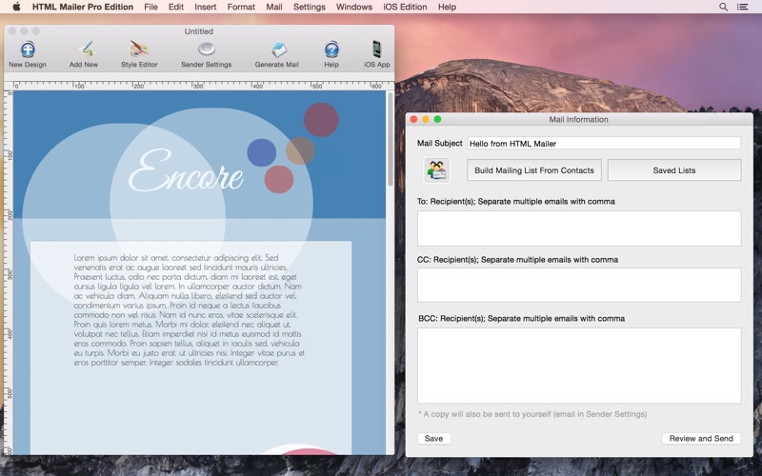This screenshot has width=762, height=476.
Task: Open Notification Center list icon
Action: pos(743,7)
